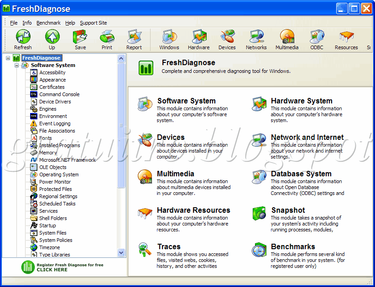Open the Traces module footprint icon
Image resolution: width=375 pixels, height=287 pixels.
(145, 250)
